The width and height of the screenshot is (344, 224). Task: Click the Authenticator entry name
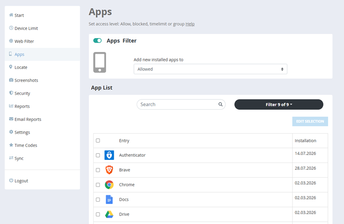coord(132,155)
